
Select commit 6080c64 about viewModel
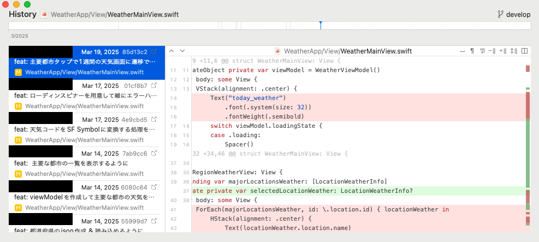coord(85,197)
